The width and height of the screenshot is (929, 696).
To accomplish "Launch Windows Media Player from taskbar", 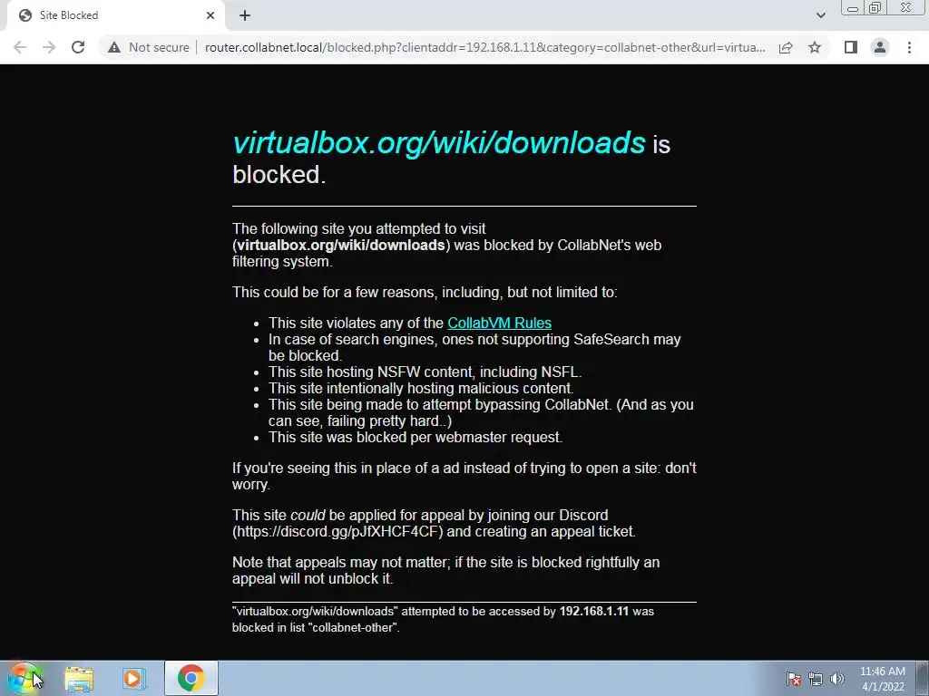I will coord(134,678).
